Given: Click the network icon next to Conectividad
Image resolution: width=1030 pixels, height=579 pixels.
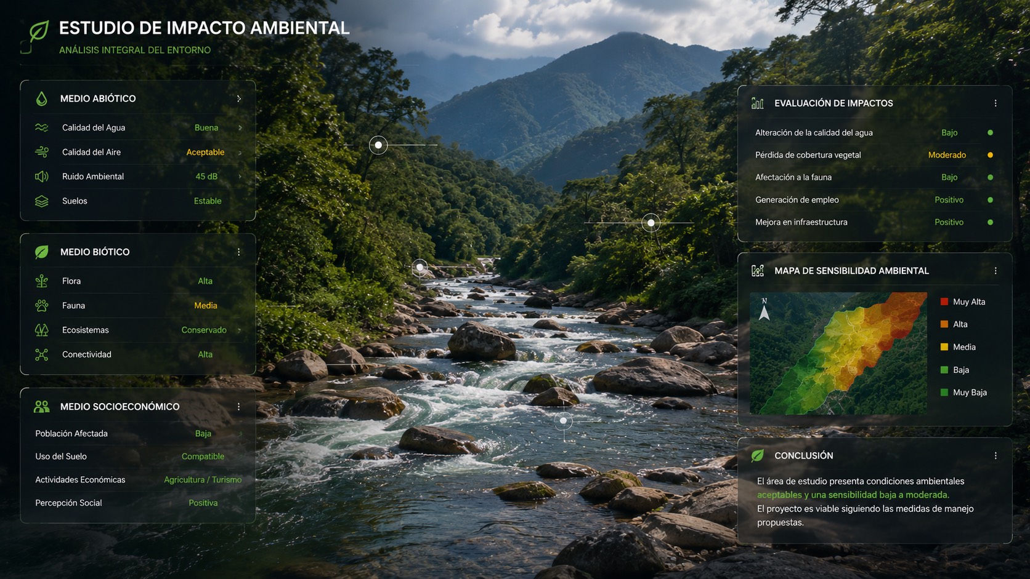Looking at the screenshot, I should [x=41, y=354].
